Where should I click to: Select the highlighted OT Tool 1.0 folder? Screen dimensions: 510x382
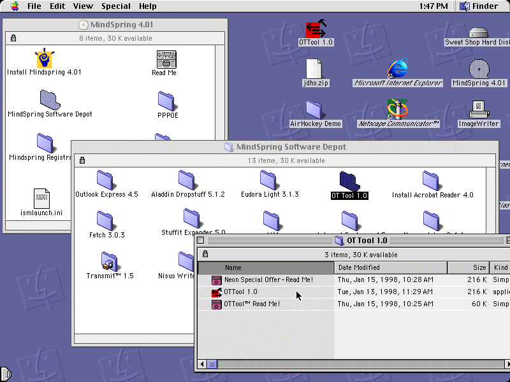[x=349, y=181]
